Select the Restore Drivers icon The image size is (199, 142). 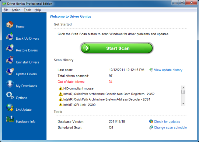[x=10, y=48]
